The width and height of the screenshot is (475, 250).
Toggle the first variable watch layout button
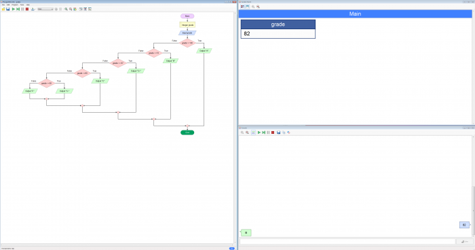(x=242, y=6)
